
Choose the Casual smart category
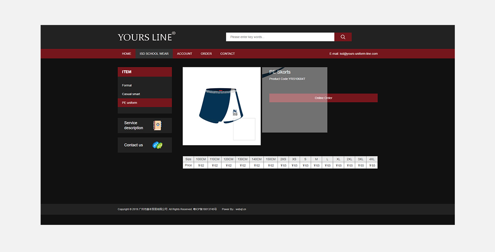pos(131,94)
